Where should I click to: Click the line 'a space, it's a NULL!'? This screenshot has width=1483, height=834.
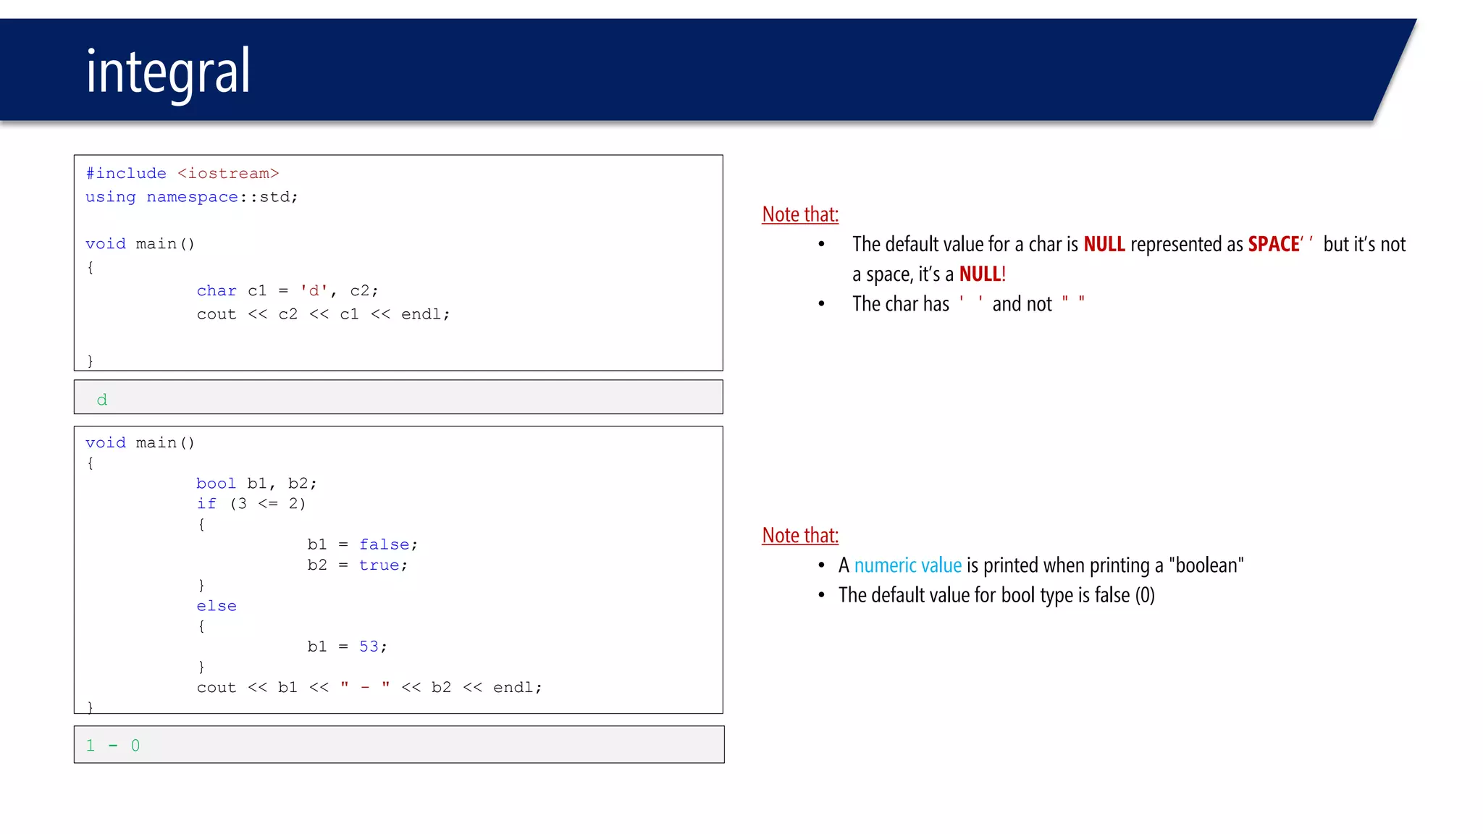pos(929,274)
